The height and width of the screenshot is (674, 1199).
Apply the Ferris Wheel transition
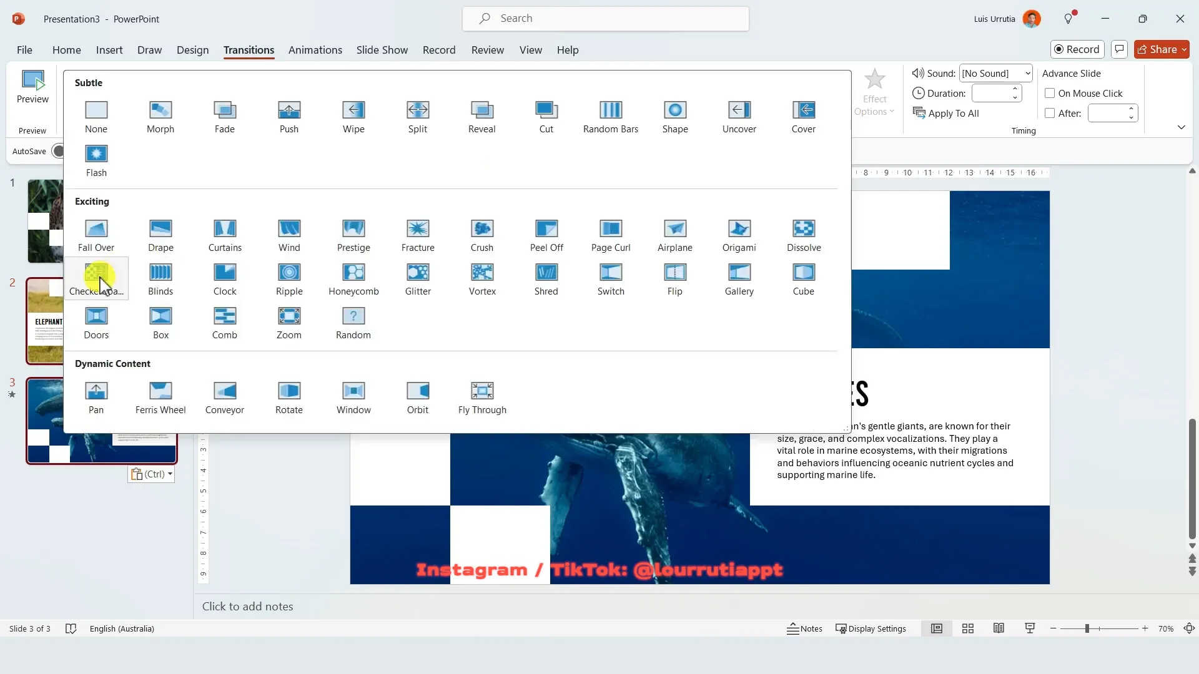click(x=160, y=398)
